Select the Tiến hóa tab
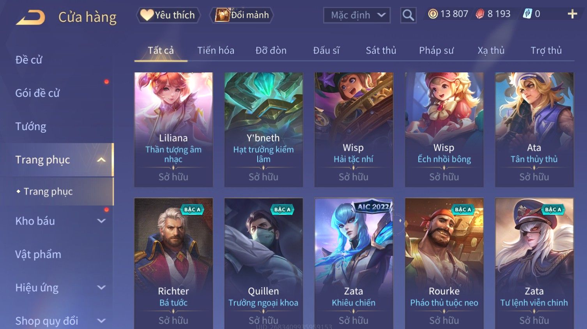 click(216, 51)
